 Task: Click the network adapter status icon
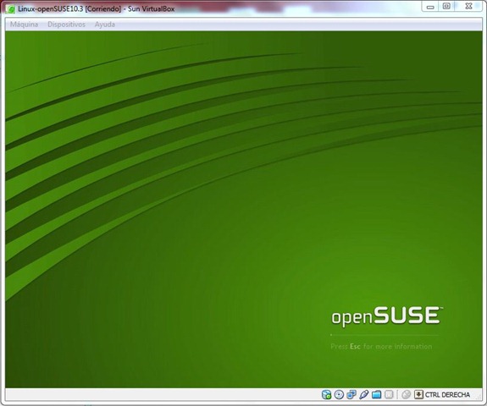click(x=351, y=394)
